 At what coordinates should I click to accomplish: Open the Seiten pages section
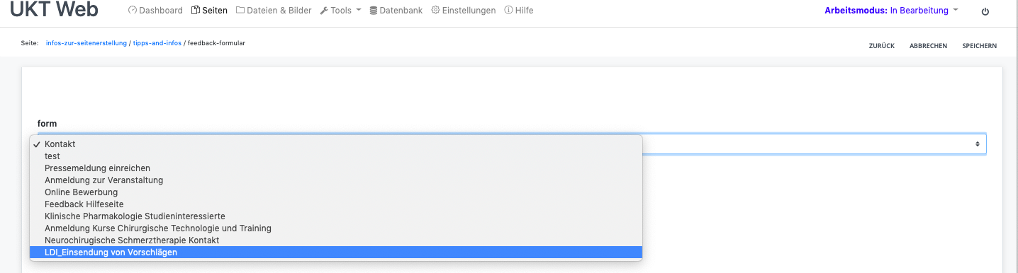click(x=209, y=11)
